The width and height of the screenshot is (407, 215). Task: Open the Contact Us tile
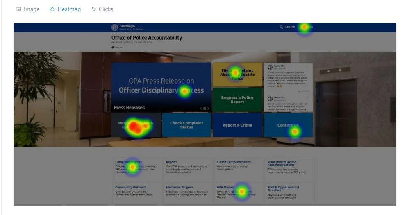click(x=288, y=125)
